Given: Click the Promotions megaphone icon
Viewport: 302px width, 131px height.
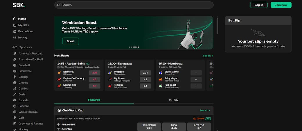Looking at the screenshot, I should (x=15, y=31).
